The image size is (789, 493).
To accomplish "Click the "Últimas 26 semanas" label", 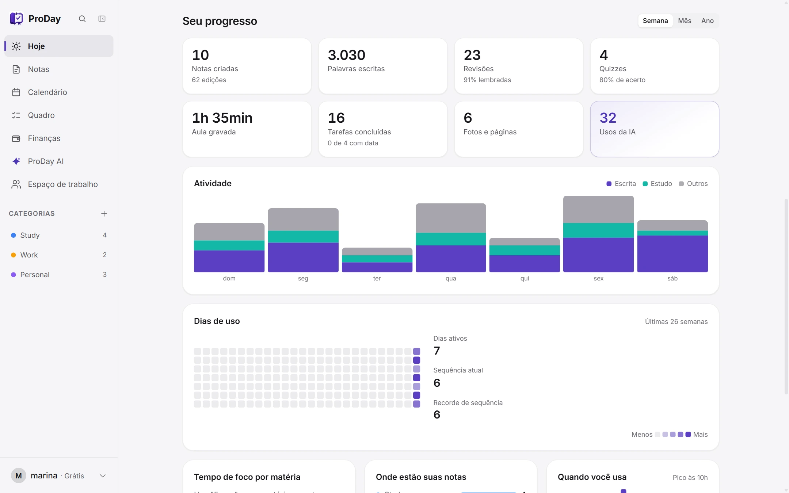I will coord(676,322).
